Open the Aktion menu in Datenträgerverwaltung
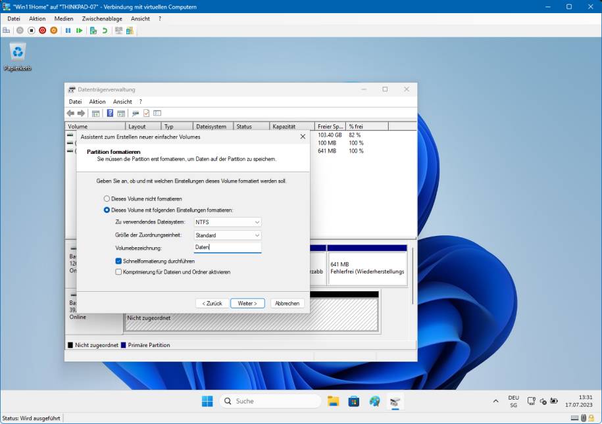This screenshot has width=602, height=424. (x=97, y=101)
